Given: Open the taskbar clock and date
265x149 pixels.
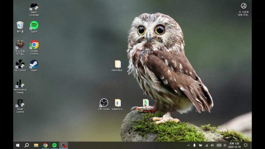Looking at the screenshot, I should 234,145.
